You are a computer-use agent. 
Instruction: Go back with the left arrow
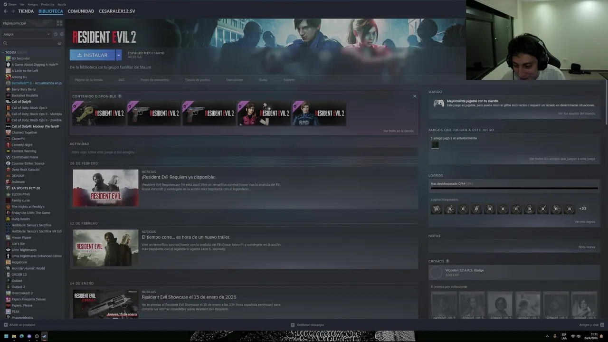(x=5, y=11)
